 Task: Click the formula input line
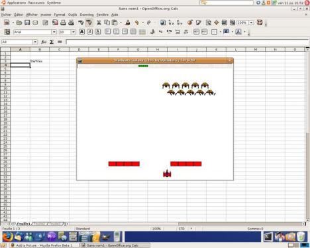[187, 42]
